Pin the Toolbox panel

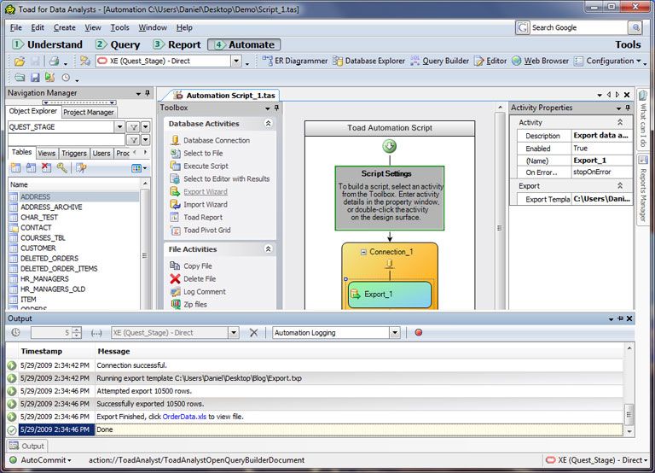276,108
